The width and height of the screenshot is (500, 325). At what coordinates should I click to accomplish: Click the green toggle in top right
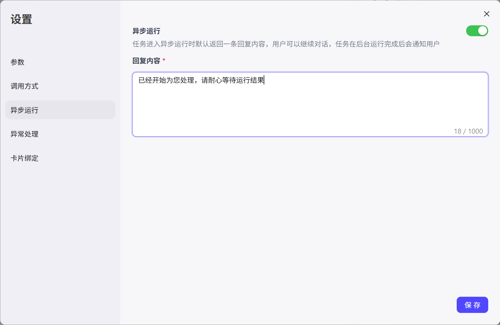pos(477,31)
